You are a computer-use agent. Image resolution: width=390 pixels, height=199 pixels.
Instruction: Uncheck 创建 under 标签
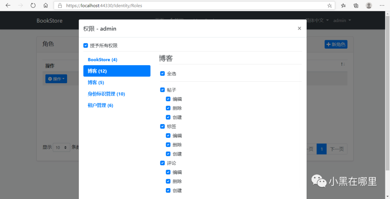(168, 154)
